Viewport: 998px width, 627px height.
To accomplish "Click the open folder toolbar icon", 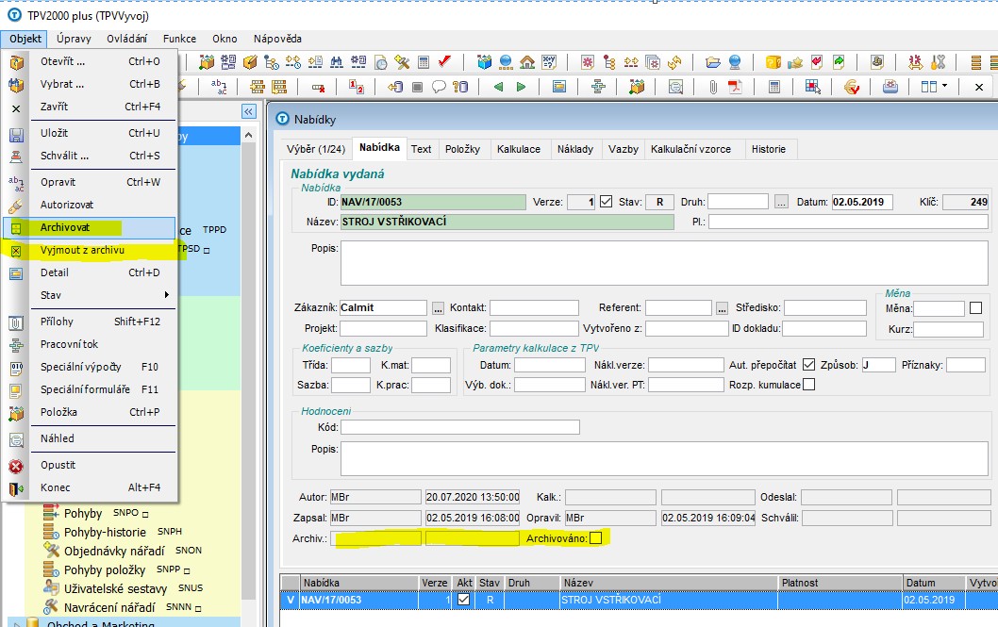I will coord(713,61).
